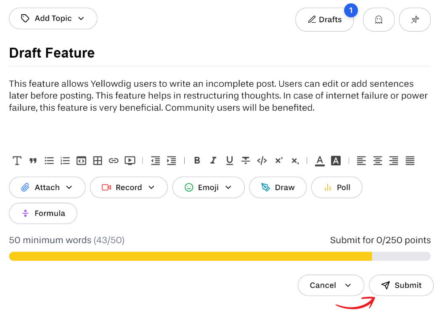Toggle subscript formatting
The image size is (440, 313).
tap(295, 161)
